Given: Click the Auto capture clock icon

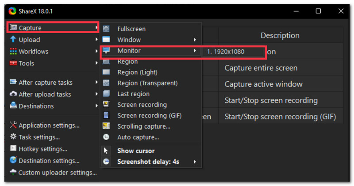Looking at the screenshot, I should [106, 137].
